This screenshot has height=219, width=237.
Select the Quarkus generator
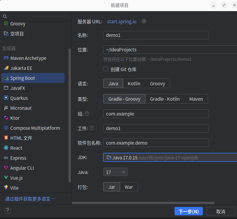click(33, 98)
